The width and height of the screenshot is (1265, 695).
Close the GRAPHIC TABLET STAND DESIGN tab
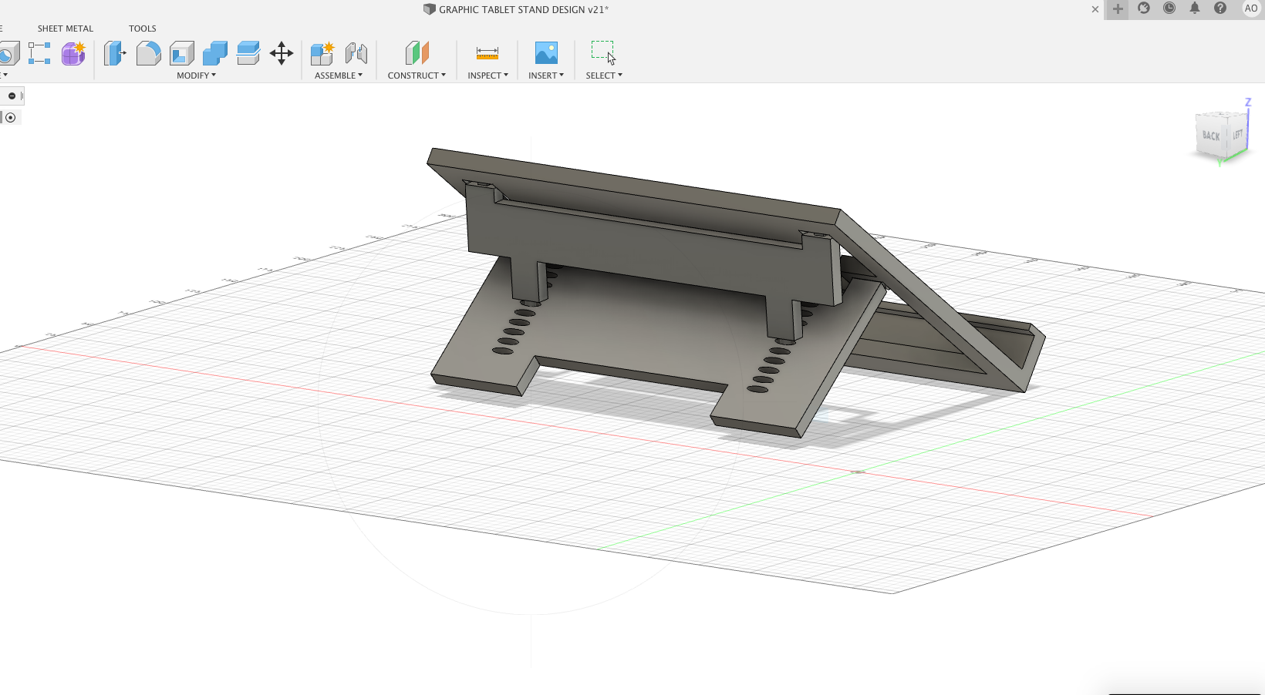click(1095, 9)
